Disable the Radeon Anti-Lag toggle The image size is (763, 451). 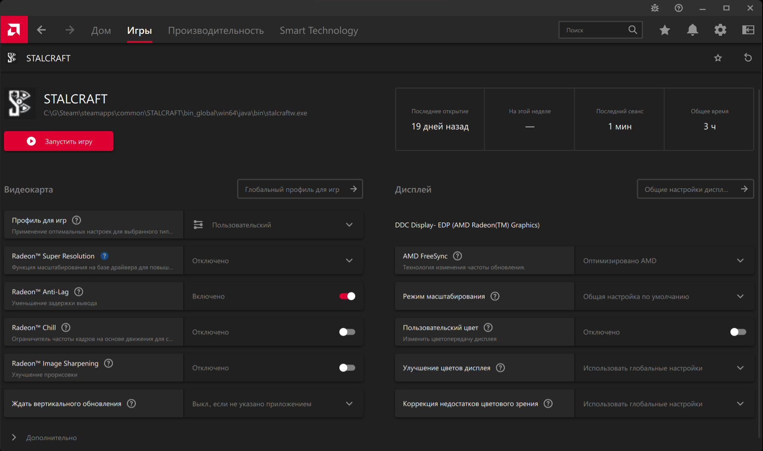[347, 296]
